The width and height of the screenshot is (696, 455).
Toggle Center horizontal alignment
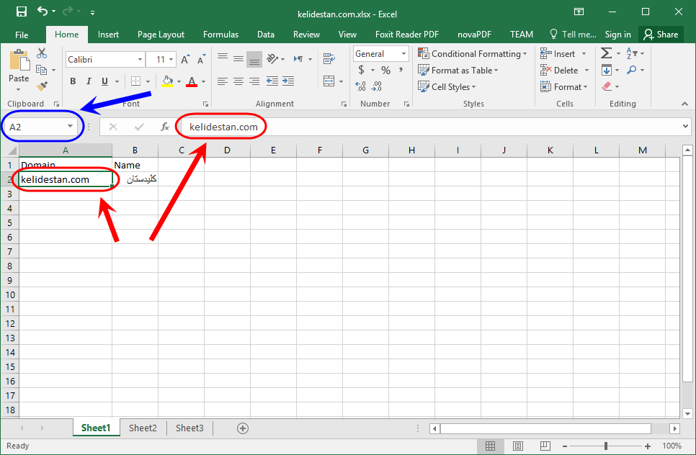click(x=238, y=81)
